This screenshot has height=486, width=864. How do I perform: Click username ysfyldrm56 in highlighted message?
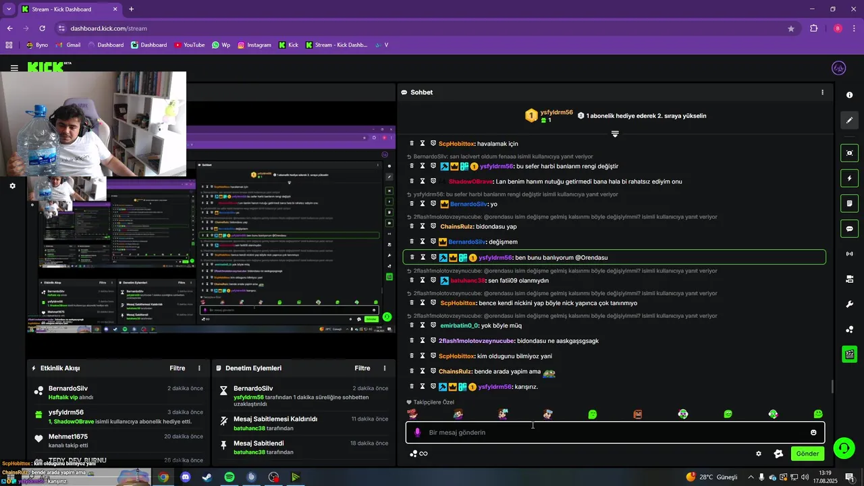[495, 258]
